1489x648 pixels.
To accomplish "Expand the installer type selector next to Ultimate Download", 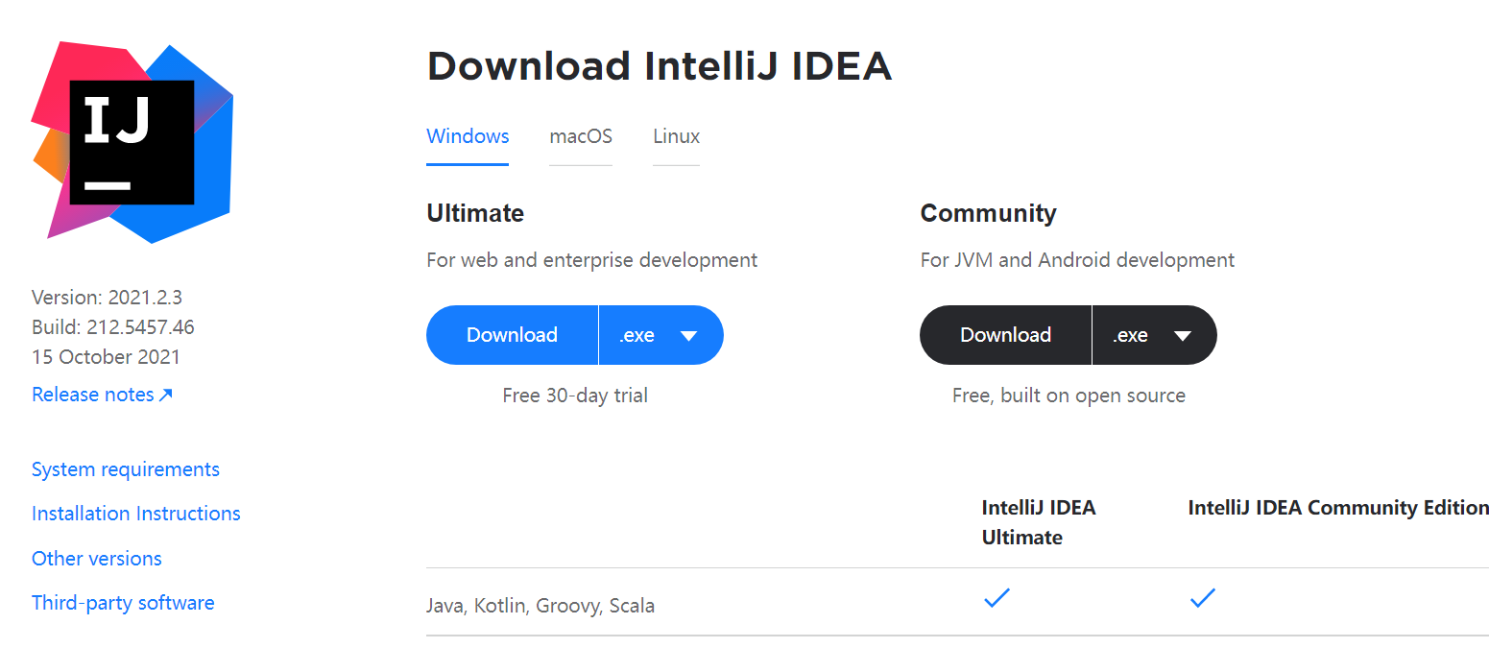I will tap(660, 334).
